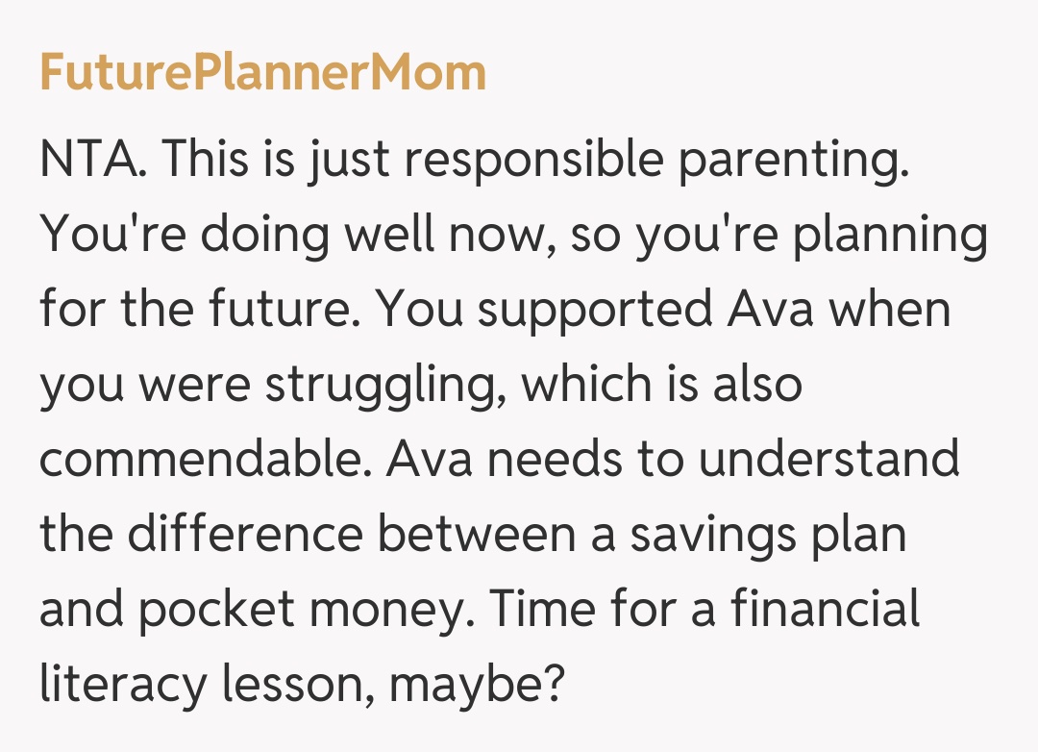Click the phrase 'responsible parenting'
The image size is (1038, 752).
tap(654, 161)
